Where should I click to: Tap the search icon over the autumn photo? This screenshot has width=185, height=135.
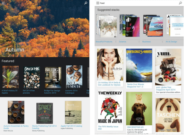point(86,3)
